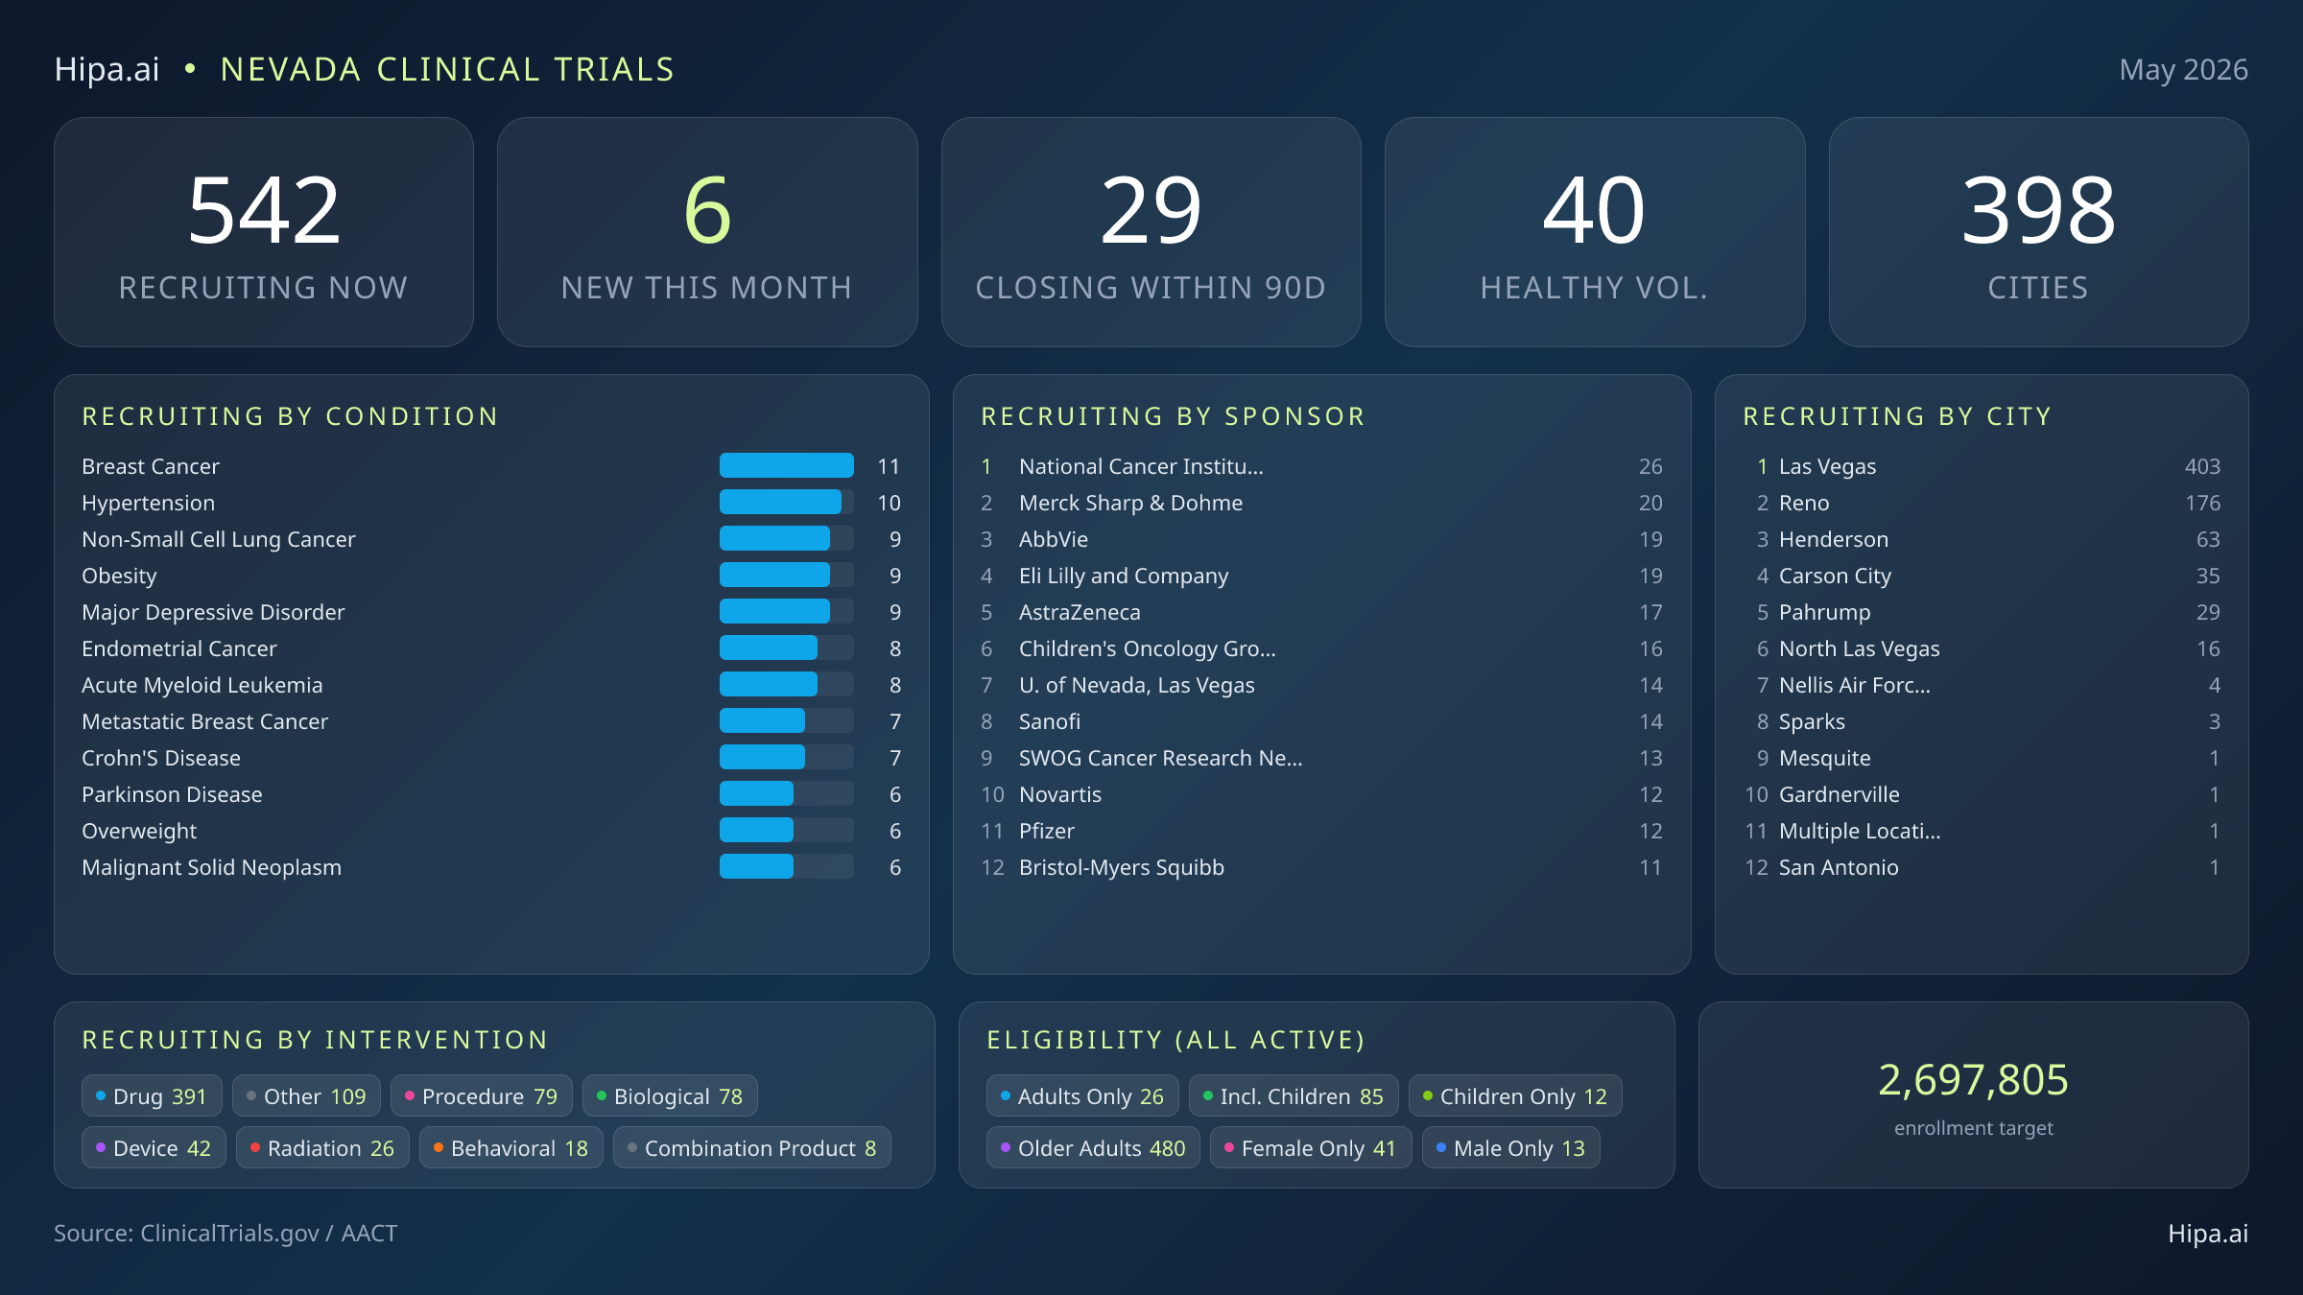Click Malignant Solid Neoplasm row

(491, 867)
